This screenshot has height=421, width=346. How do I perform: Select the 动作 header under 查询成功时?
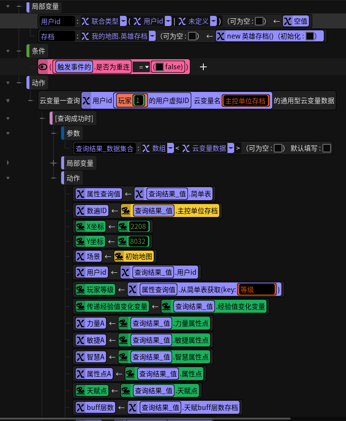73,178
